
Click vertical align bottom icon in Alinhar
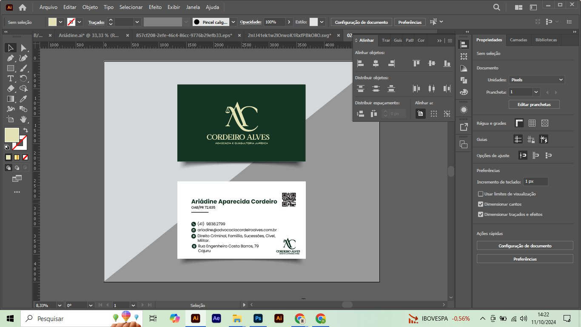click(x=447, y=63)
